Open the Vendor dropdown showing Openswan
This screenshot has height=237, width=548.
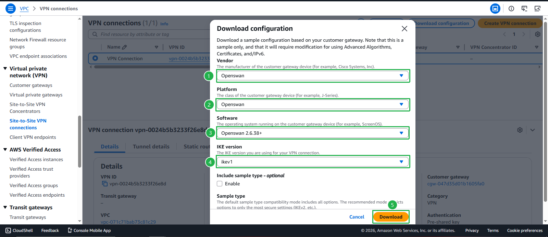coord(313,76)
